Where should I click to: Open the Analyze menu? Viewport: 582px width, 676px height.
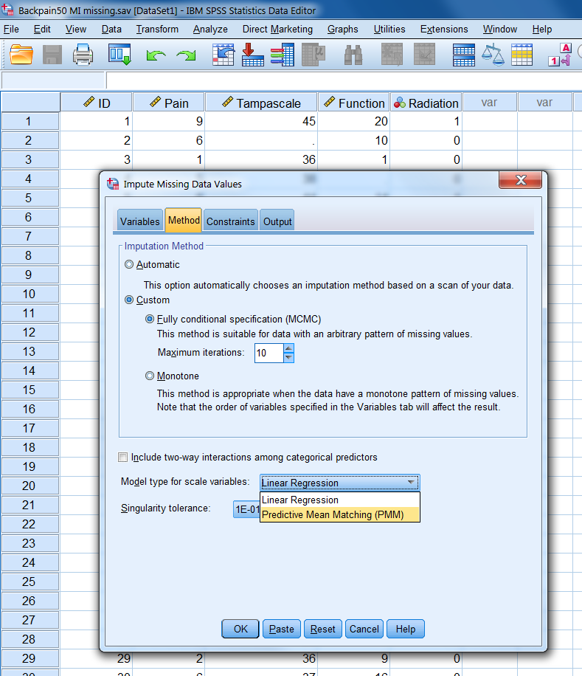[210, 29]
